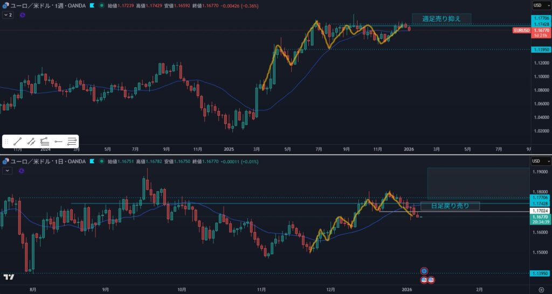This screenshot has width=552, height=294.
Task: Toggle the purple indicator eye on weekly chart
Action: click(x=22, y=15)
